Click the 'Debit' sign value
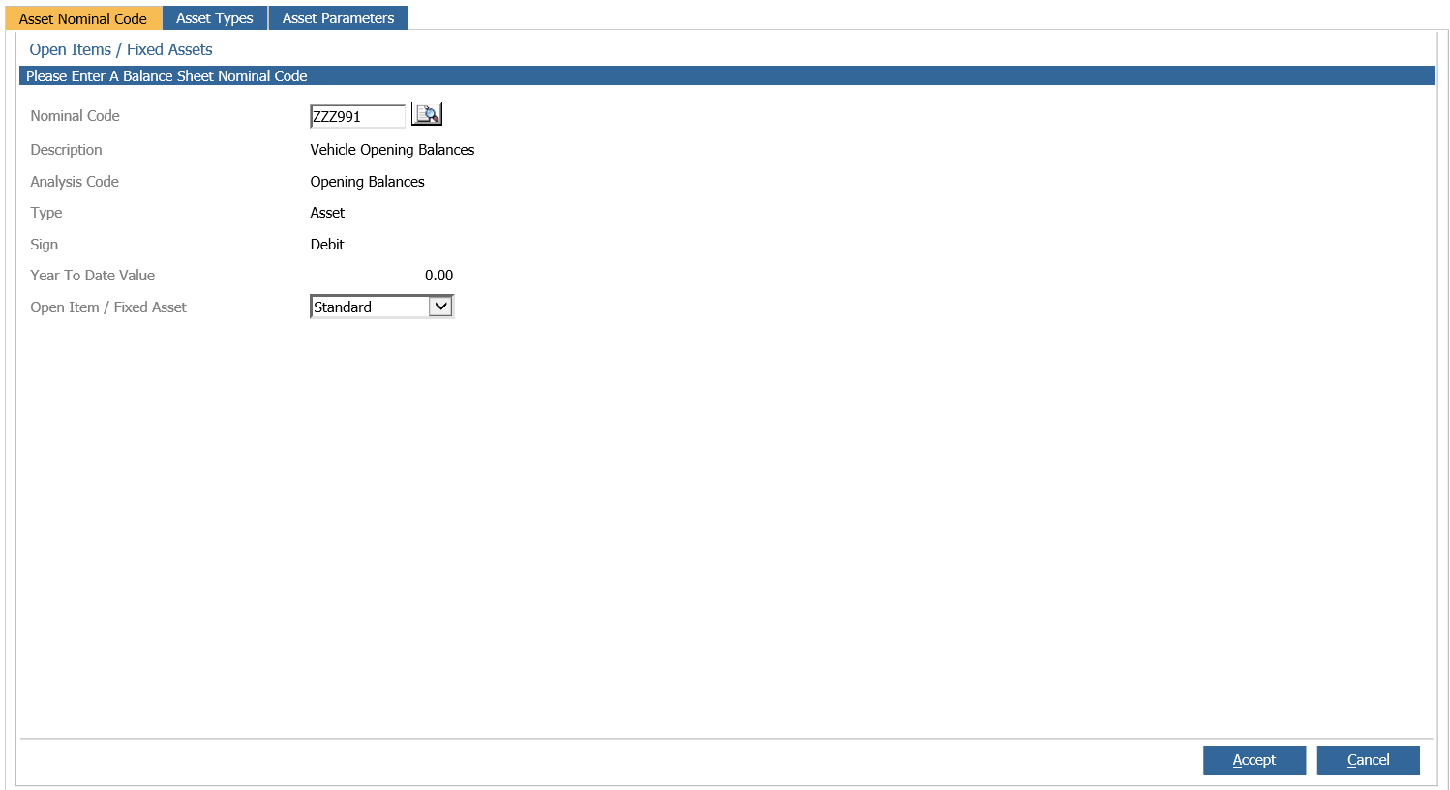 click(327, 245)
